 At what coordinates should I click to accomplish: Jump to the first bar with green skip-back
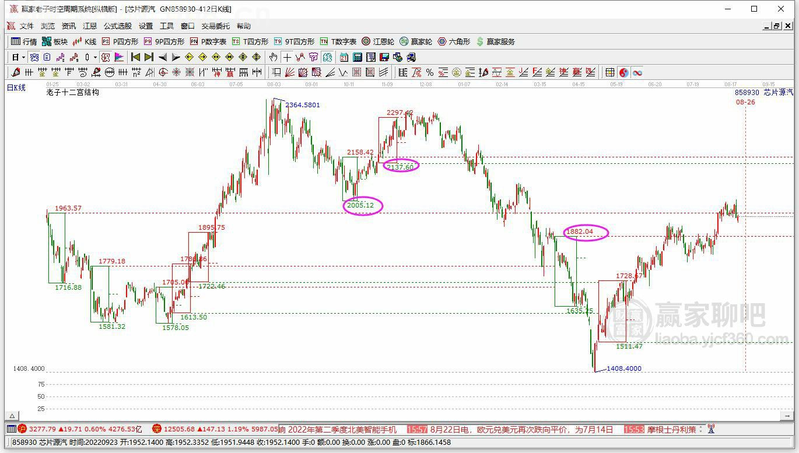(x=135, y=57)
